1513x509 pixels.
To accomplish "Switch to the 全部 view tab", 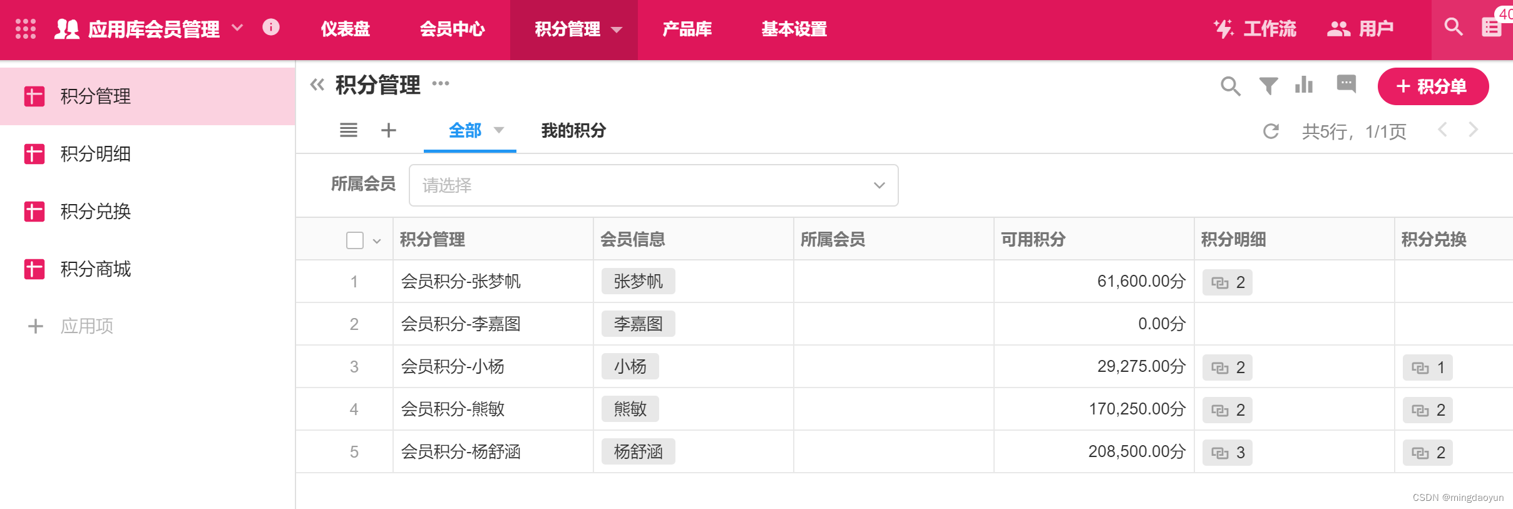I will click(465, 131).
